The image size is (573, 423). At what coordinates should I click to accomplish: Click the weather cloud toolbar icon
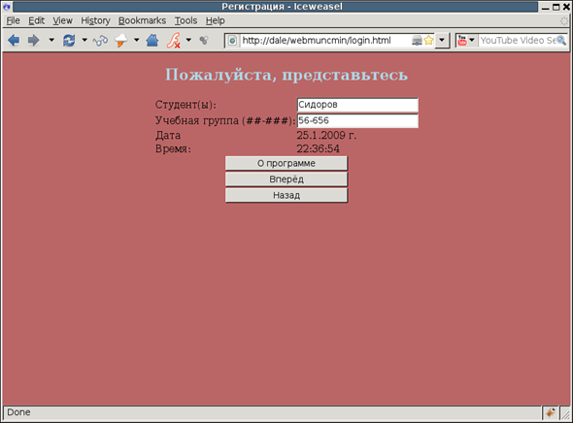121,40
